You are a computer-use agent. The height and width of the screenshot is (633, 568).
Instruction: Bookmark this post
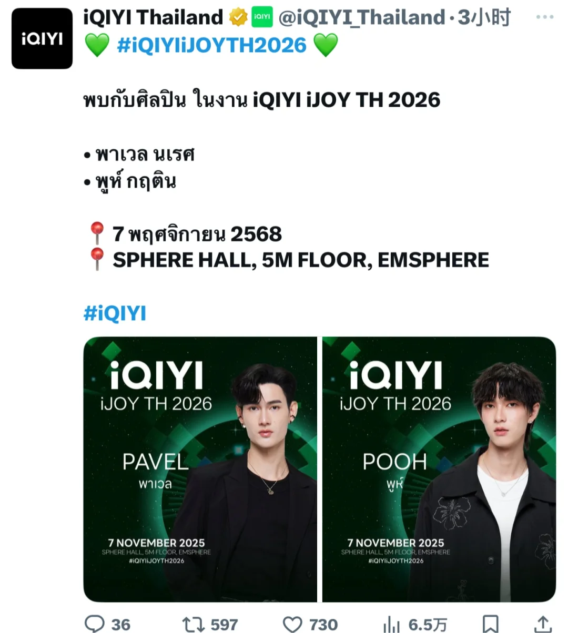pos(490,624)
